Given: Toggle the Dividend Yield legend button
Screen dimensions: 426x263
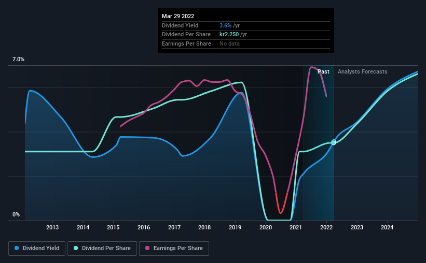Looking at the screenshot, I should click(x=37, y=249).
